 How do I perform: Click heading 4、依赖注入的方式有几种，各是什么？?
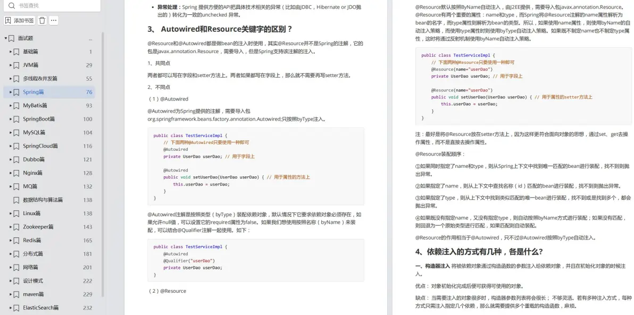(x=479, y=252)
